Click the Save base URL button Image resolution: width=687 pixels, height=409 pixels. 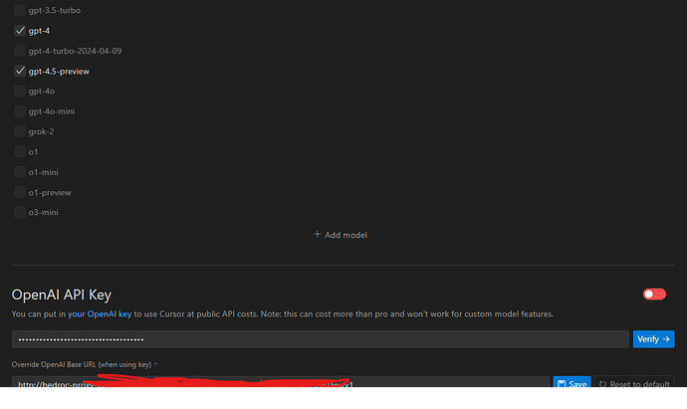572,382
